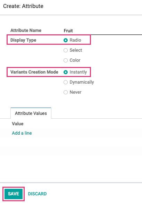
Task: Save the new attribute
Action: click(14, 194)
